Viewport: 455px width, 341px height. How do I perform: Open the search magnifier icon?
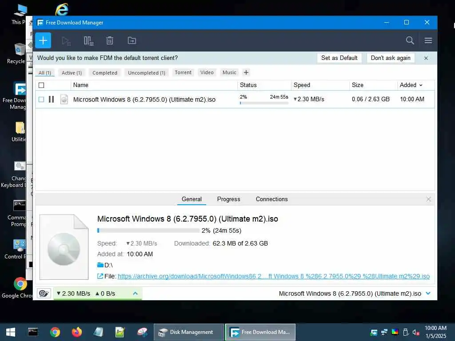pyautogui.click(x=410, y=40)
